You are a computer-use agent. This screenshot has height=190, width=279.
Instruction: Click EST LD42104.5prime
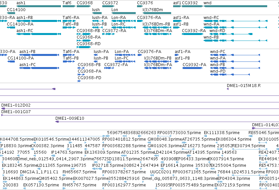[x=157, y=156]
